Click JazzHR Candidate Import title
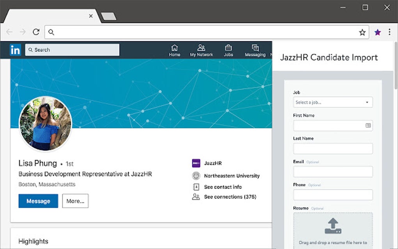The width and height of the screenshot is (398, 249). [x=329, y=57]
